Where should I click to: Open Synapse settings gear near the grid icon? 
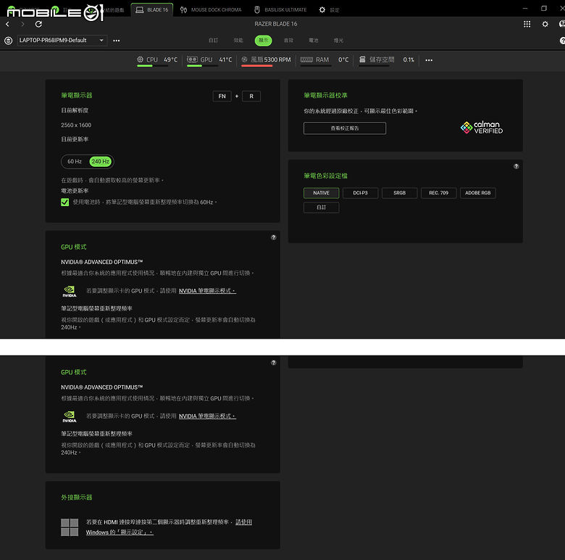[545, 24]
